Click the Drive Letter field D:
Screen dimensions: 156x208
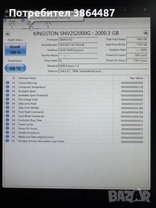tap(78, 61)
